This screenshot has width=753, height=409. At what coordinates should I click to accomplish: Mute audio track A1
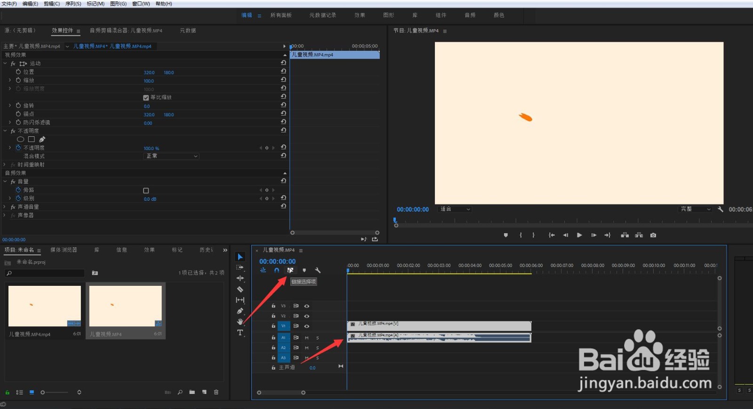tap(307, 338)
